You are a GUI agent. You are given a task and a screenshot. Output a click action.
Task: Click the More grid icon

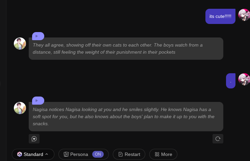pos(157,154)
